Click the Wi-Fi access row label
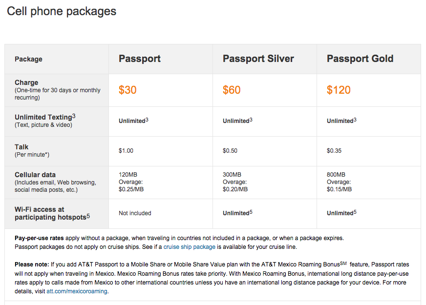426x305 pixels. coord(52,213)
